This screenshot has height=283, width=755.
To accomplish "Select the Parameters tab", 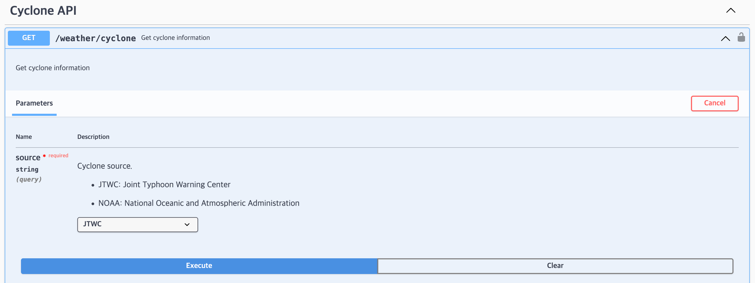I will click(34, 103).
